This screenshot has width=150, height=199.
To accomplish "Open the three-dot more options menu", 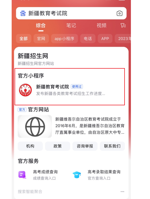I will coord(122,192).
